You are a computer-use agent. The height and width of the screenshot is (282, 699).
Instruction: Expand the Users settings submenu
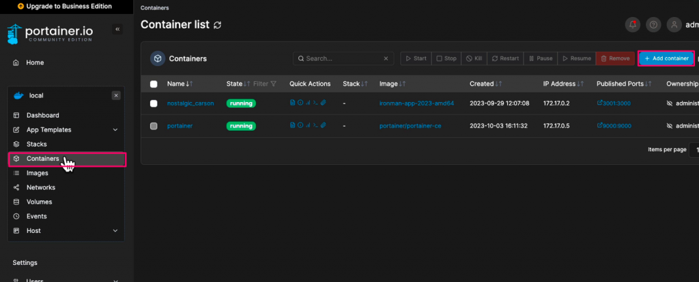pos(115,281)
